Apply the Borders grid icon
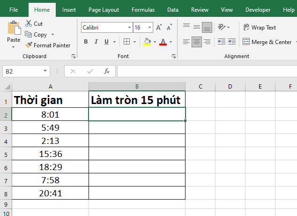 126,42
